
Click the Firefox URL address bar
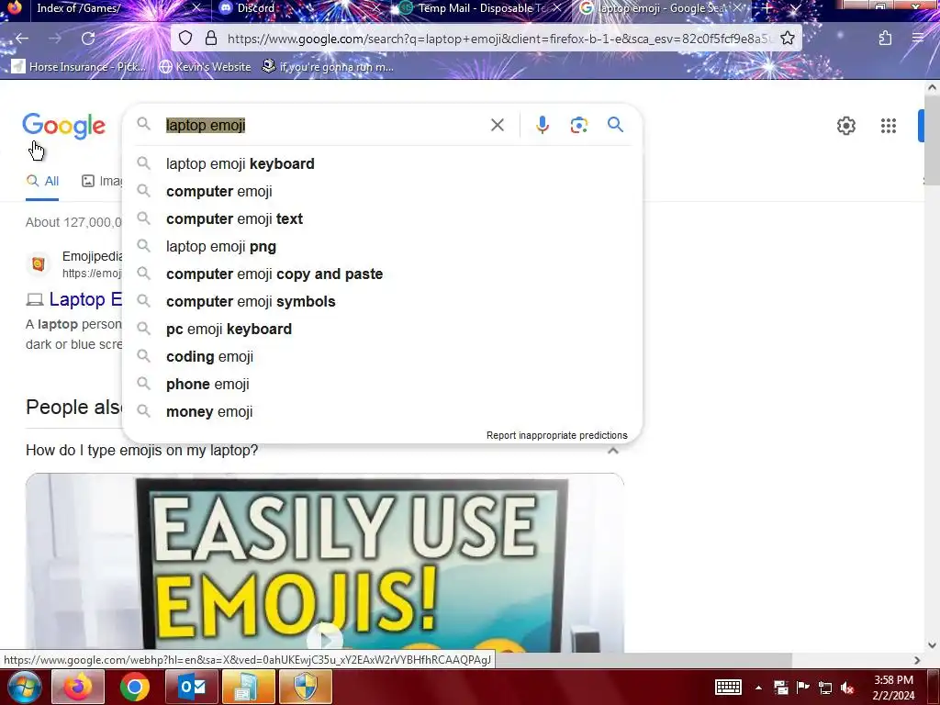[499, 39]
